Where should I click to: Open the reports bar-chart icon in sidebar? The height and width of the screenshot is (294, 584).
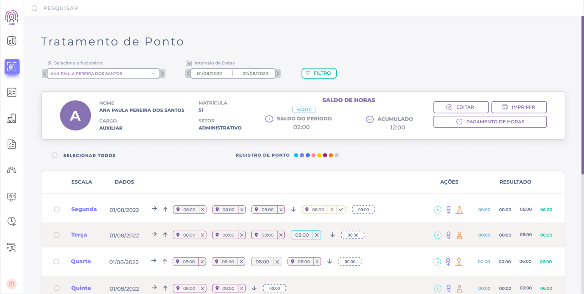[x=11, y=41]
